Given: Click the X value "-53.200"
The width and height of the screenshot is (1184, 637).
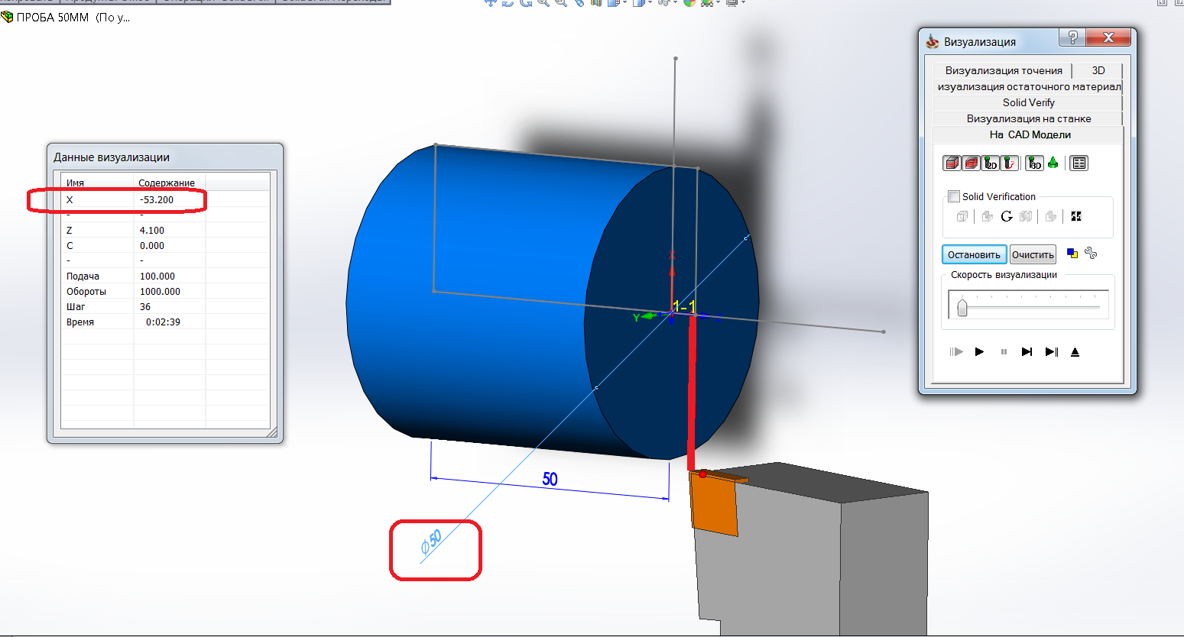Looking at the screenshot, I should tap(157, 200).
